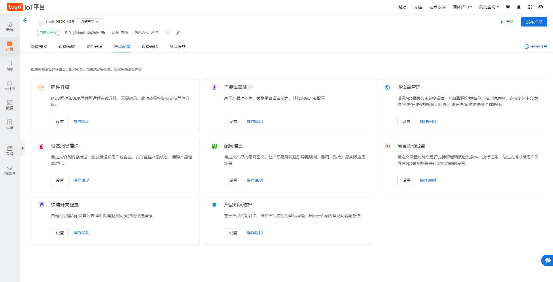Click the Tuya IoT platform logo
The height and width of the screenshot is (282, 553).
[26, 7]
